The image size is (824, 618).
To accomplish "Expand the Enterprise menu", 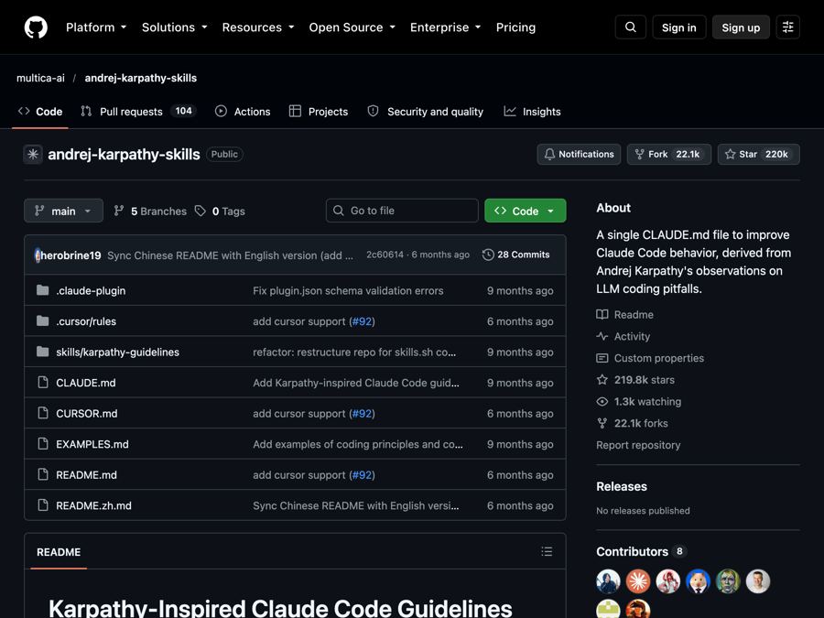I will click(x=445, y=27).
